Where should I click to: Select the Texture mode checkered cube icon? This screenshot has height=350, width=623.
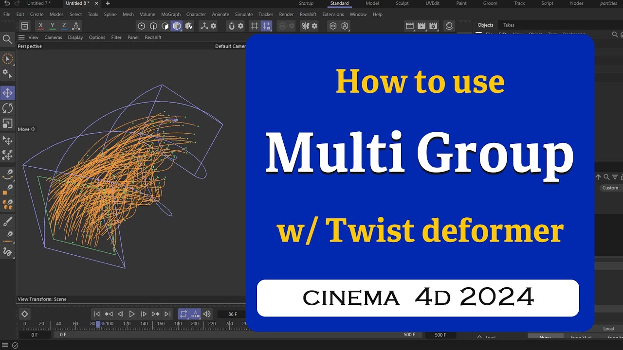189,26
